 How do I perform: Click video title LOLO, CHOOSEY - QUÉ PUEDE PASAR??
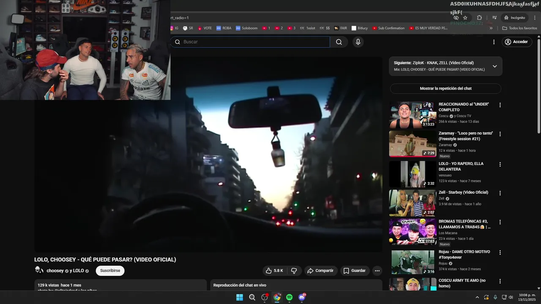[x=105, y=260]
